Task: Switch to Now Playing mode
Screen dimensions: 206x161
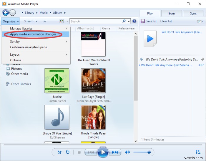Action: [x=198, y=152]
